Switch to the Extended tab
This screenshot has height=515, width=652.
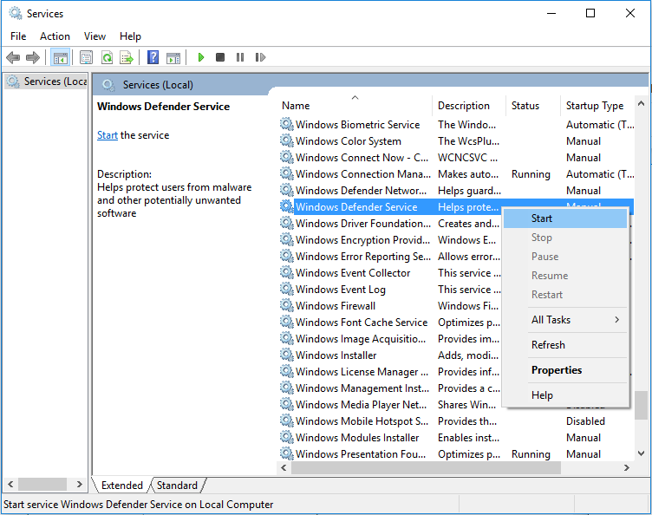point(121,485)
